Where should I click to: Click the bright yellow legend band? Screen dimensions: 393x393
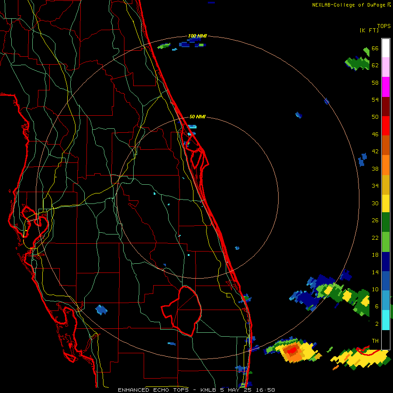coord(386,203)
